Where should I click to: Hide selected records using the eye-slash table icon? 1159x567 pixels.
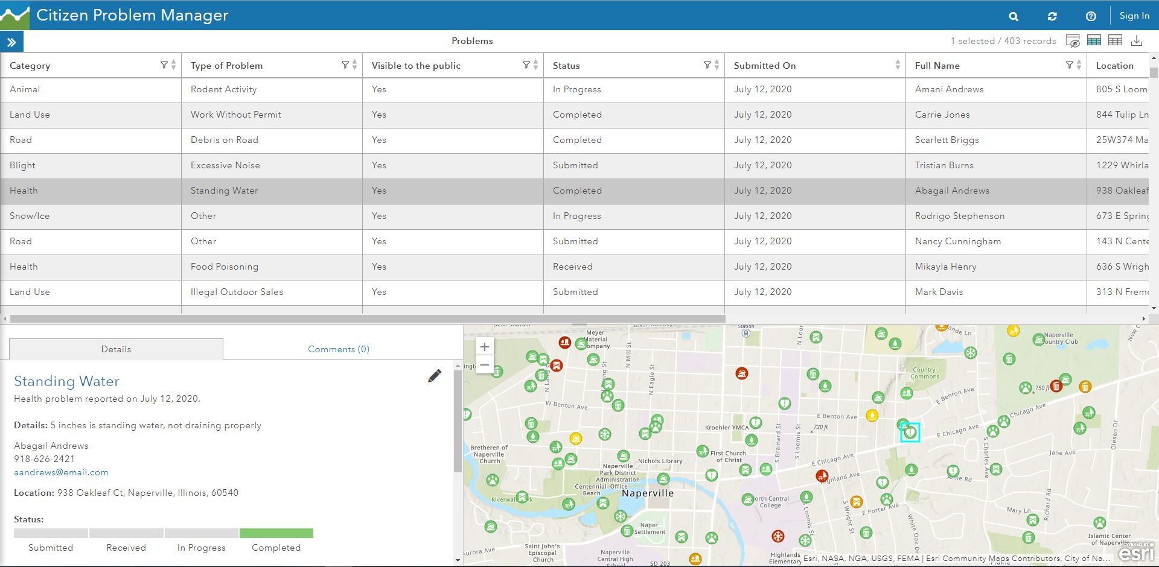pyautogui.click(x=1073, y=40)
